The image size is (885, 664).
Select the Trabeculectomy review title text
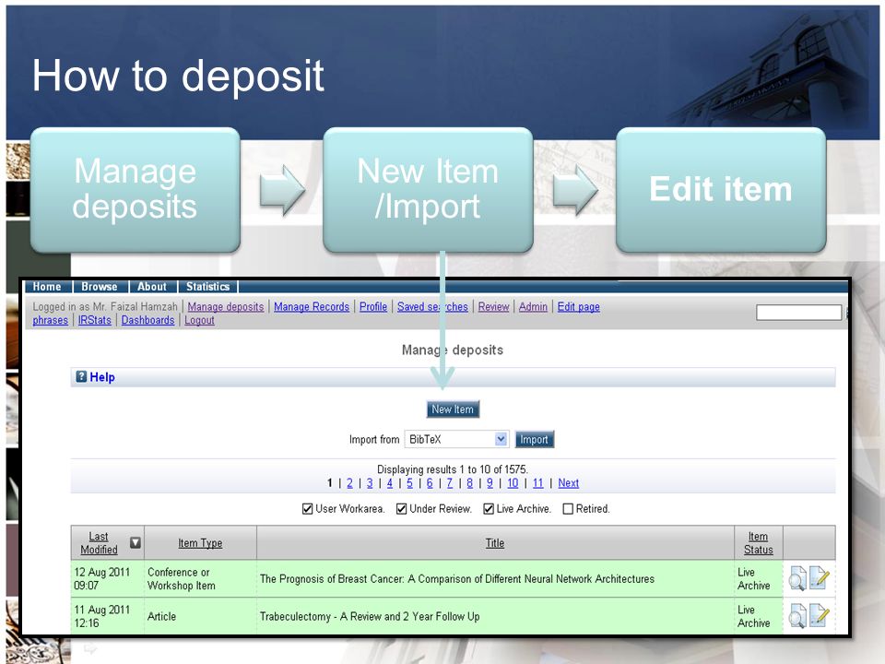tap(370, 617)
